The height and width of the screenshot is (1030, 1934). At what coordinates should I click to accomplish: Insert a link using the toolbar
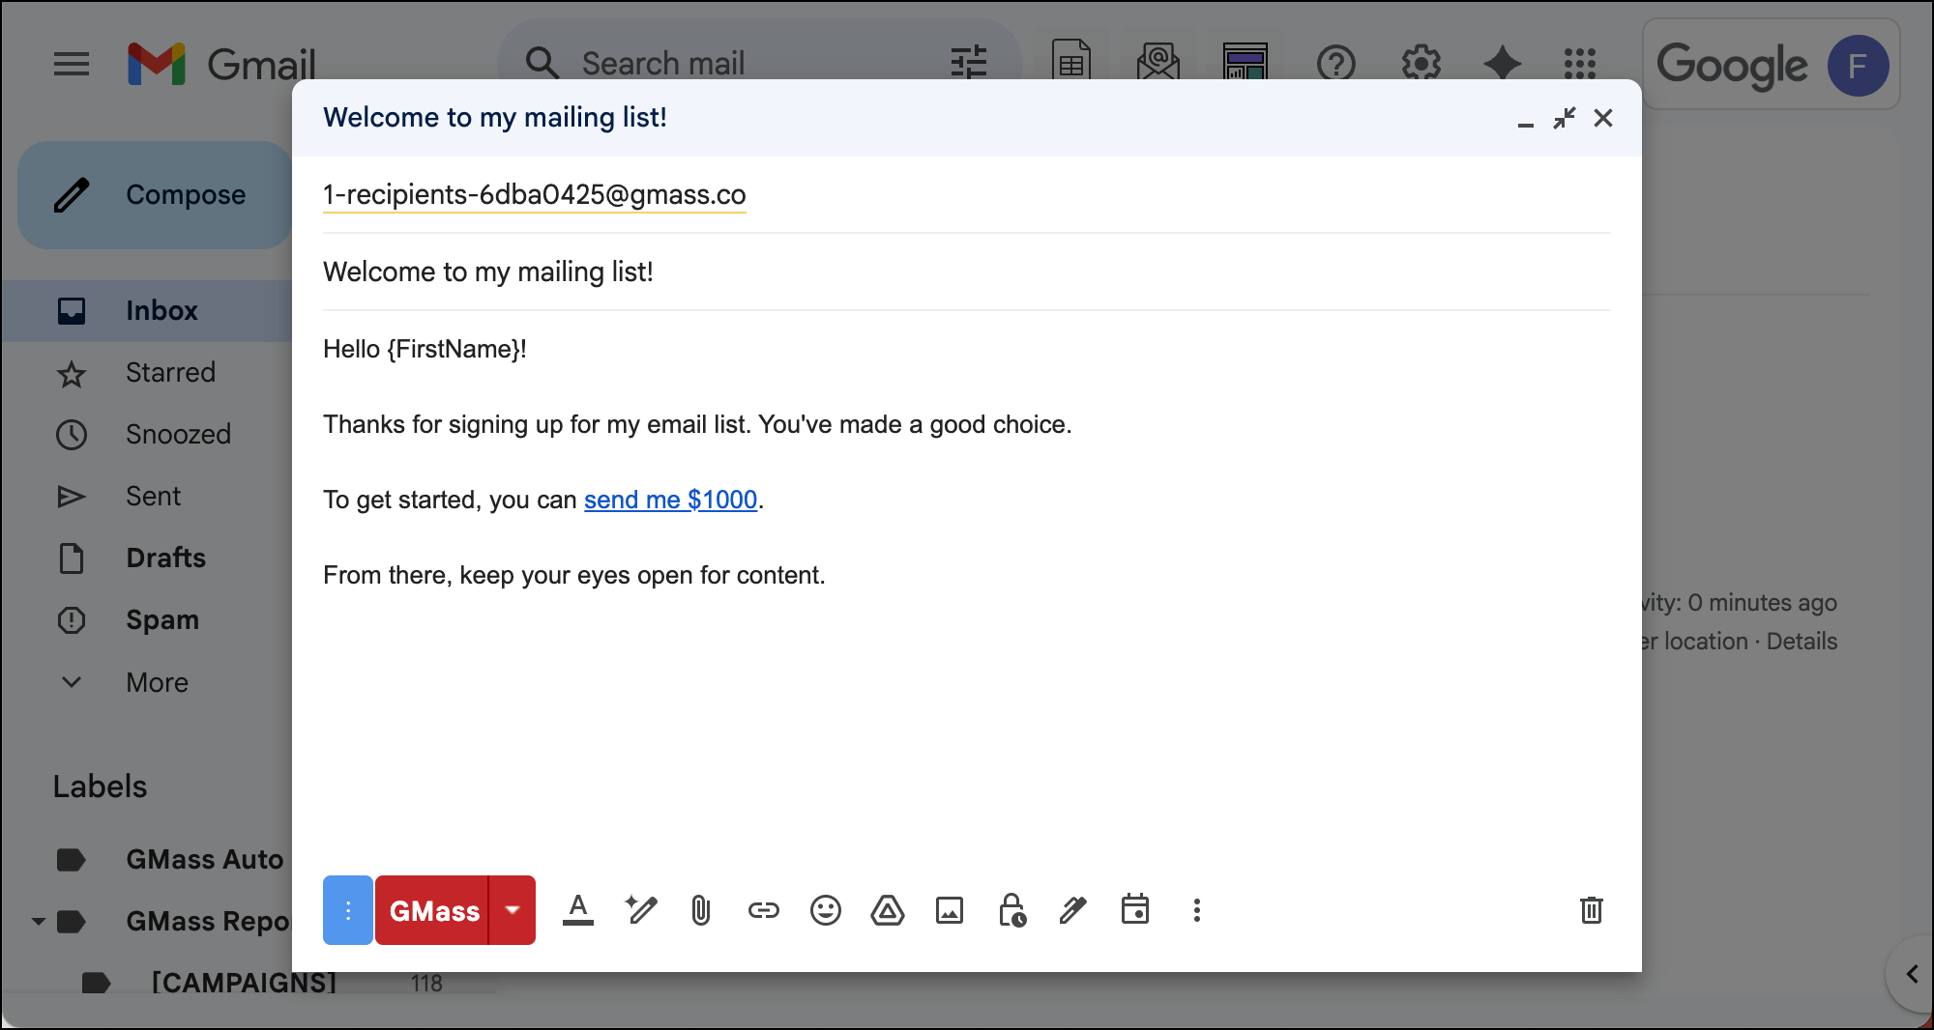pyautogui.click(x=763, y=910)
